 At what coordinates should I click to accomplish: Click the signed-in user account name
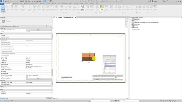coord(156,1)
